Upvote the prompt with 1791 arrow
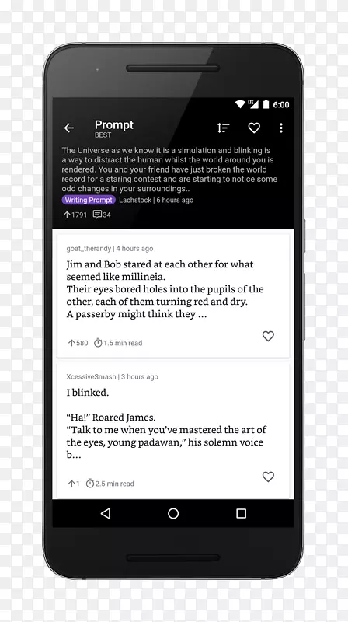Image resolution: width=348 pixels, height=622 pixels. coord(67,215)
